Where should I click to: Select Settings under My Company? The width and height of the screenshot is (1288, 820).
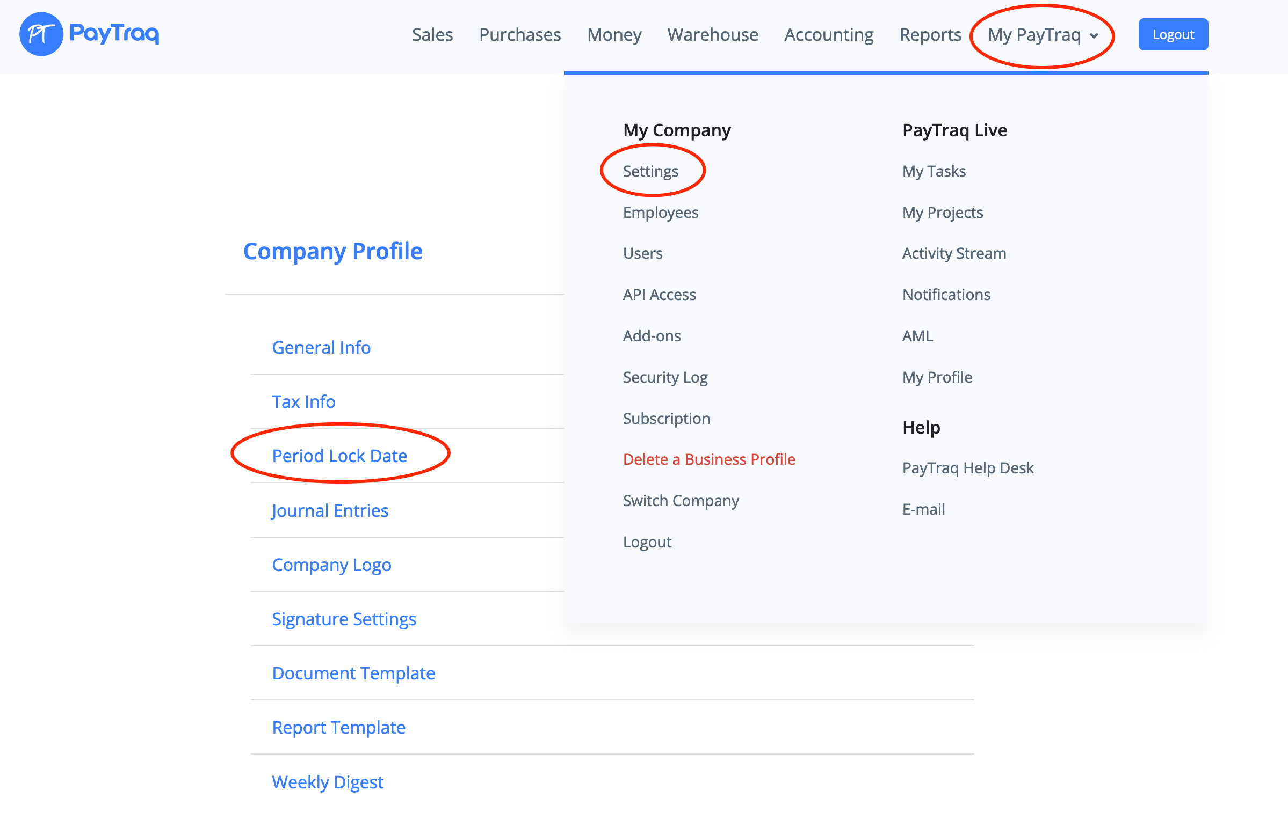(x=650, y=171)
